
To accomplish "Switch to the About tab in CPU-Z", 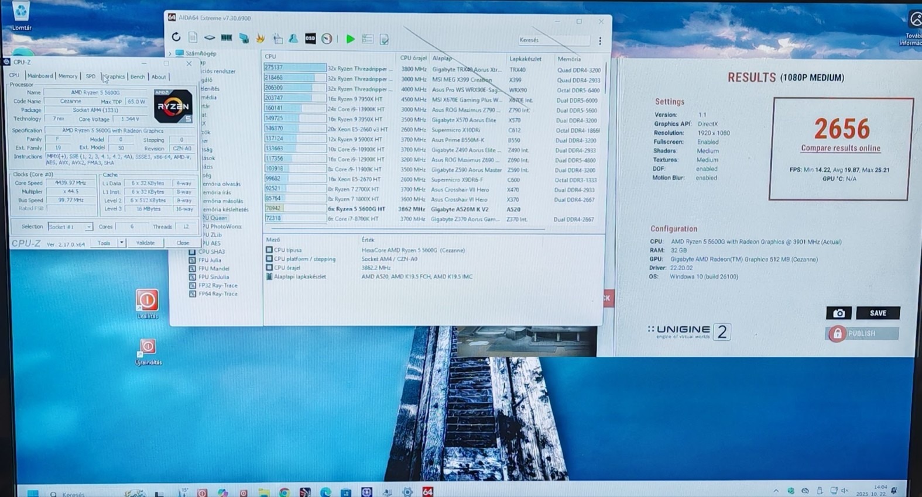I will [159, 77].
